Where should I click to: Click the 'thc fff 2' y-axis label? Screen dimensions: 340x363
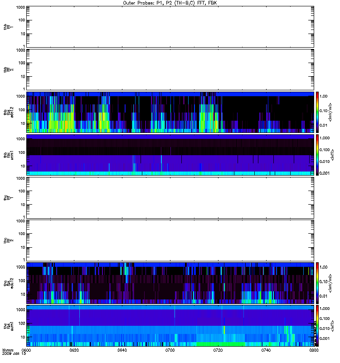click(x=9, y=240)
